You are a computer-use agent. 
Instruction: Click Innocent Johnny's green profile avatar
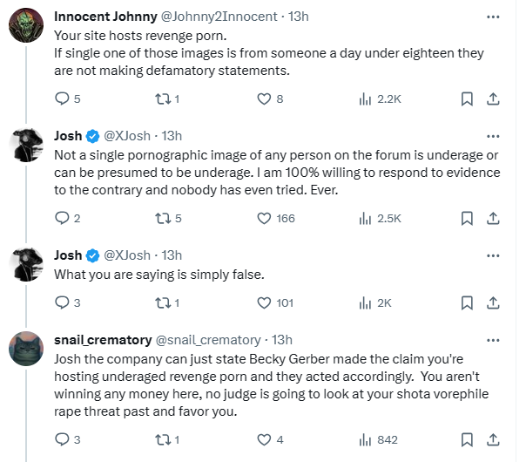point(26,27)
